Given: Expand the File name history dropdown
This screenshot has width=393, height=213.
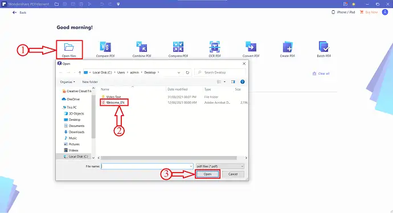Looking at the screenshot, I should 191,166.
